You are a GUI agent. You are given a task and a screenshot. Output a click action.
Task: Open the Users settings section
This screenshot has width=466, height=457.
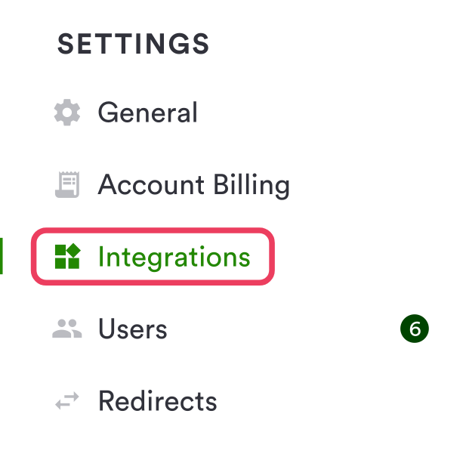pyautogui.click(x=132, y=329)
